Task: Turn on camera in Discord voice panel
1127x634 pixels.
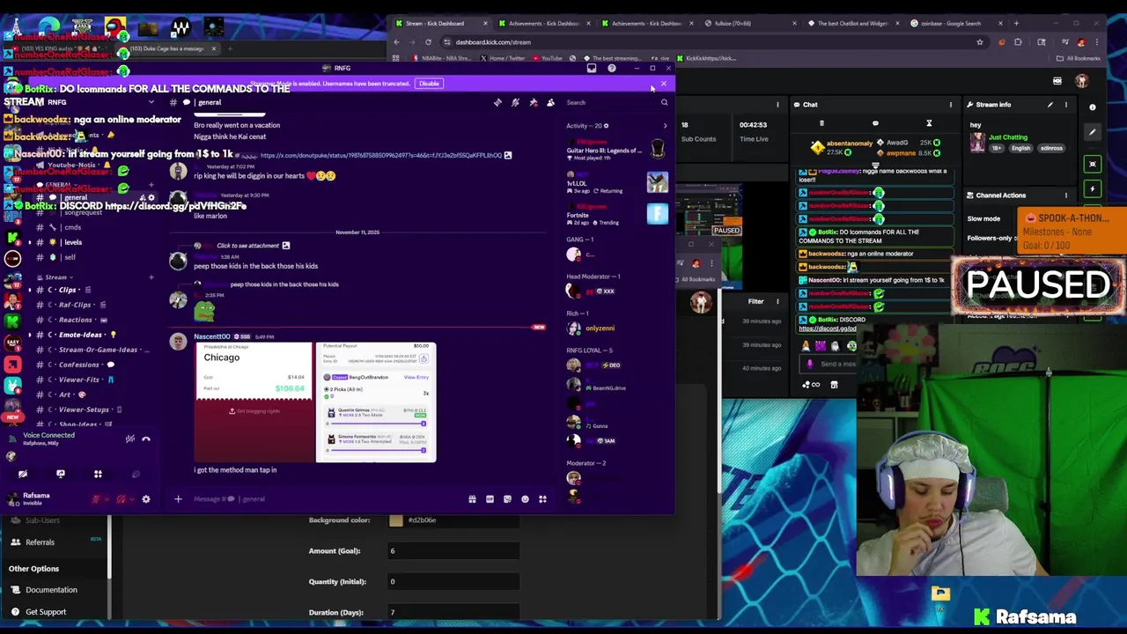Action: (23, 474)
